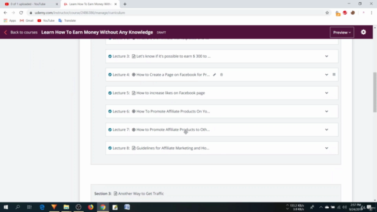Click the browser address bar URL
The width and height of the screenshot is (377, 212).
[80, 13]
